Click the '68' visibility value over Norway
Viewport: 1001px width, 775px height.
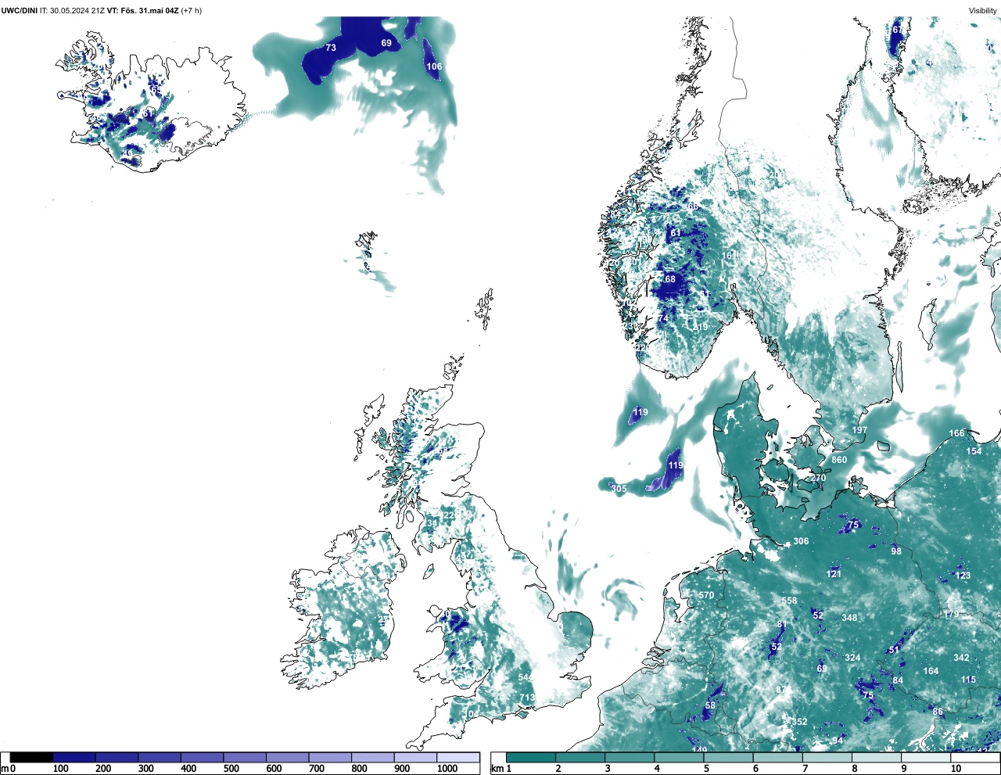(670, 279)
